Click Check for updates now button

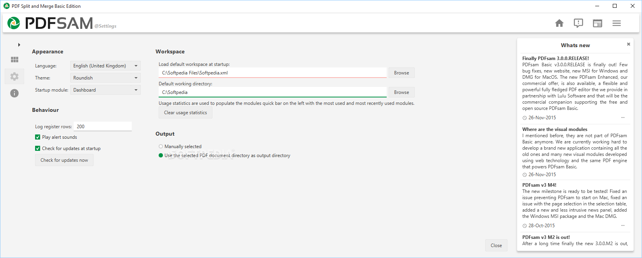(64, 160)
